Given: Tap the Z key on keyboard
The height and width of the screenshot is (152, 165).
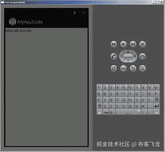Looking at the screenshot, I should coord(106,106).
